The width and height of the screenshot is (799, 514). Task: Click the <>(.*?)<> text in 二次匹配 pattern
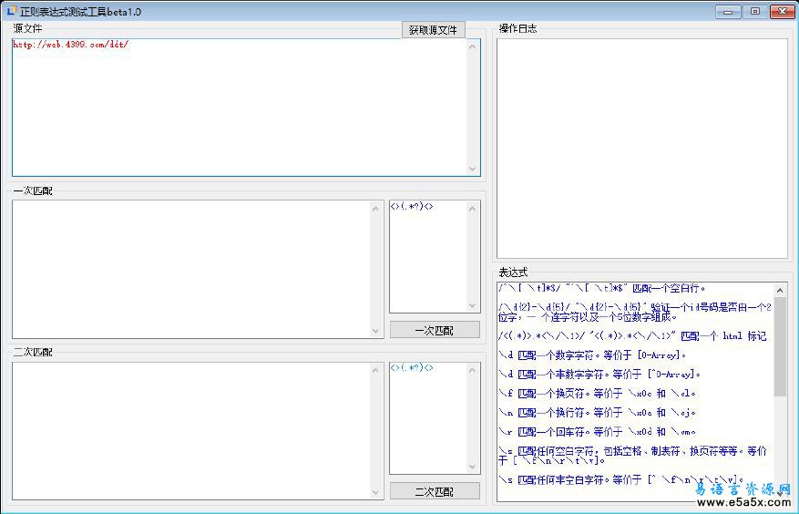[412, 367]
